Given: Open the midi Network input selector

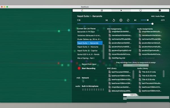Looking at the screenshot, I should coord(85,78).
